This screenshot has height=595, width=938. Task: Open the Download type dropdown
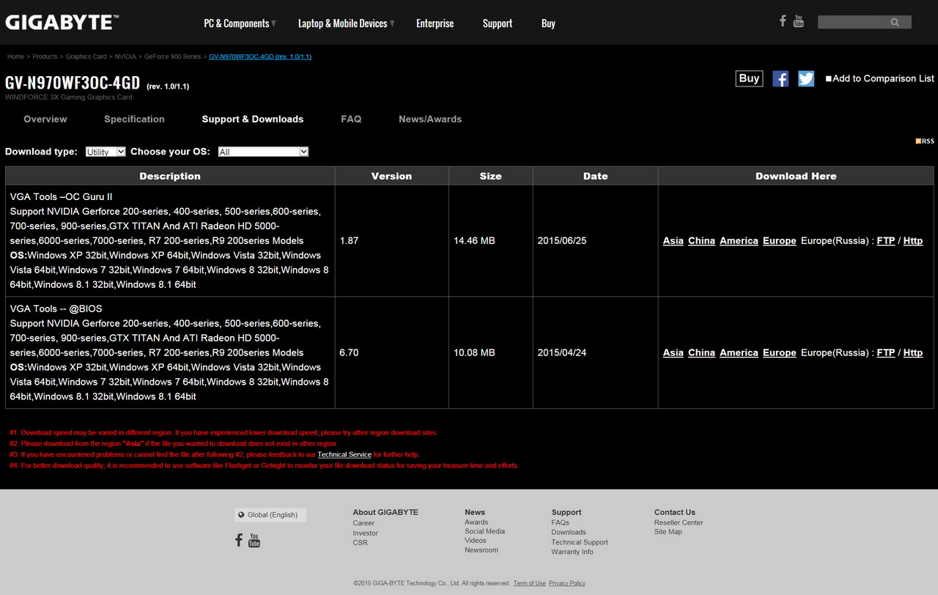106,152
